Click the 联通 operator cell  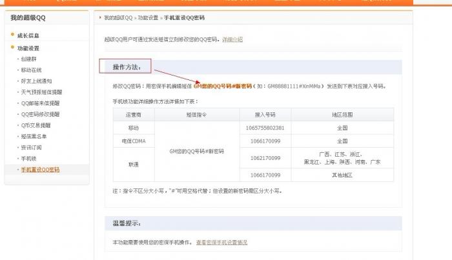click(x=134, y=165)
